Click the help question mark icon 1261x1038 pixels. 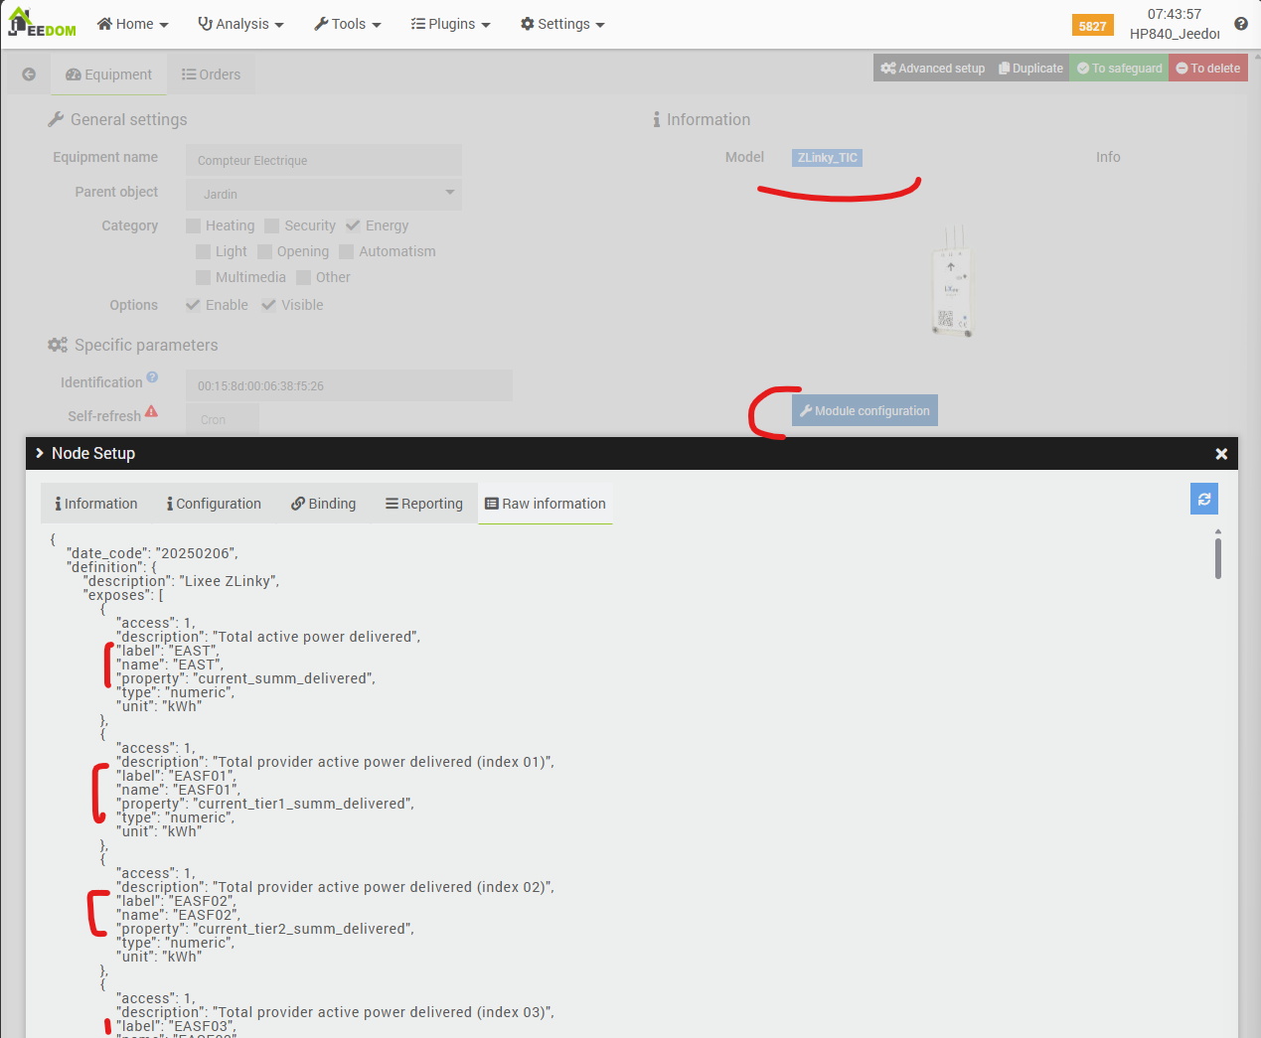coord(1241,24)
